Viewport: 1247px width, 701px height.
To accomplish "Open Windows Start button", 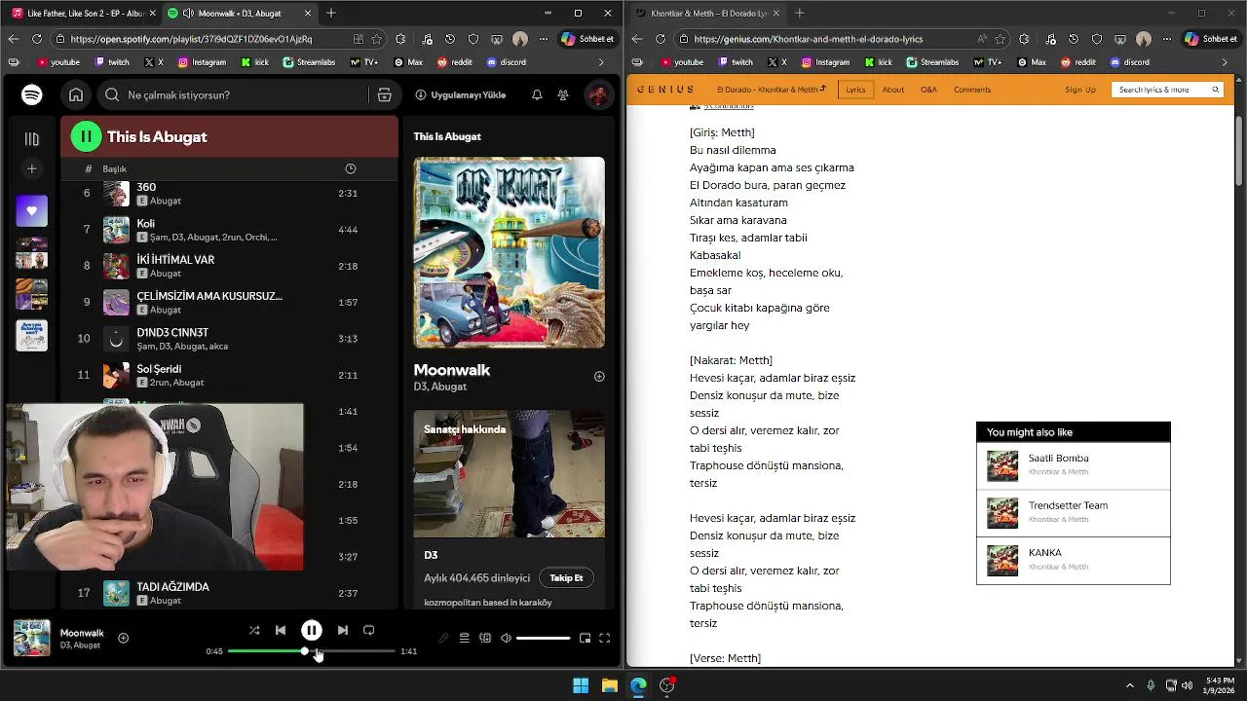I will pyautogui.click(x=581, y=685).
